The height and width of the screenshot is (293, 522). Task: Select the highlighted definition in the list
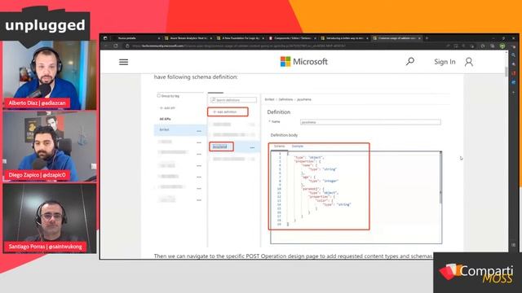[220, 146]
